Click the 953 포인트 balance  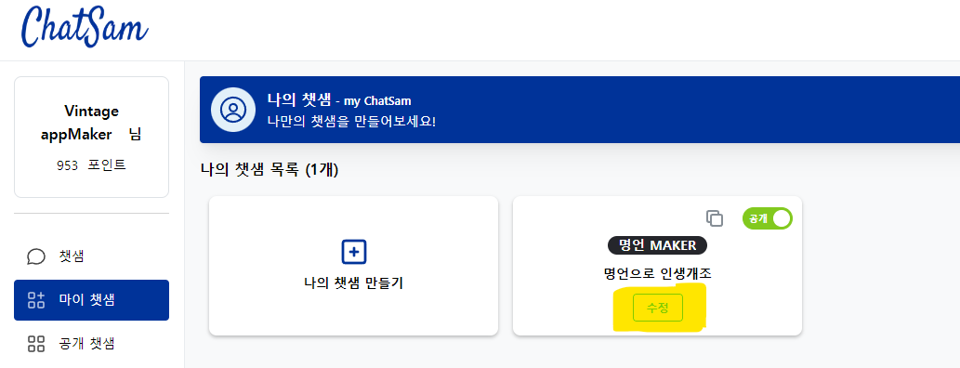coord(91,164)
